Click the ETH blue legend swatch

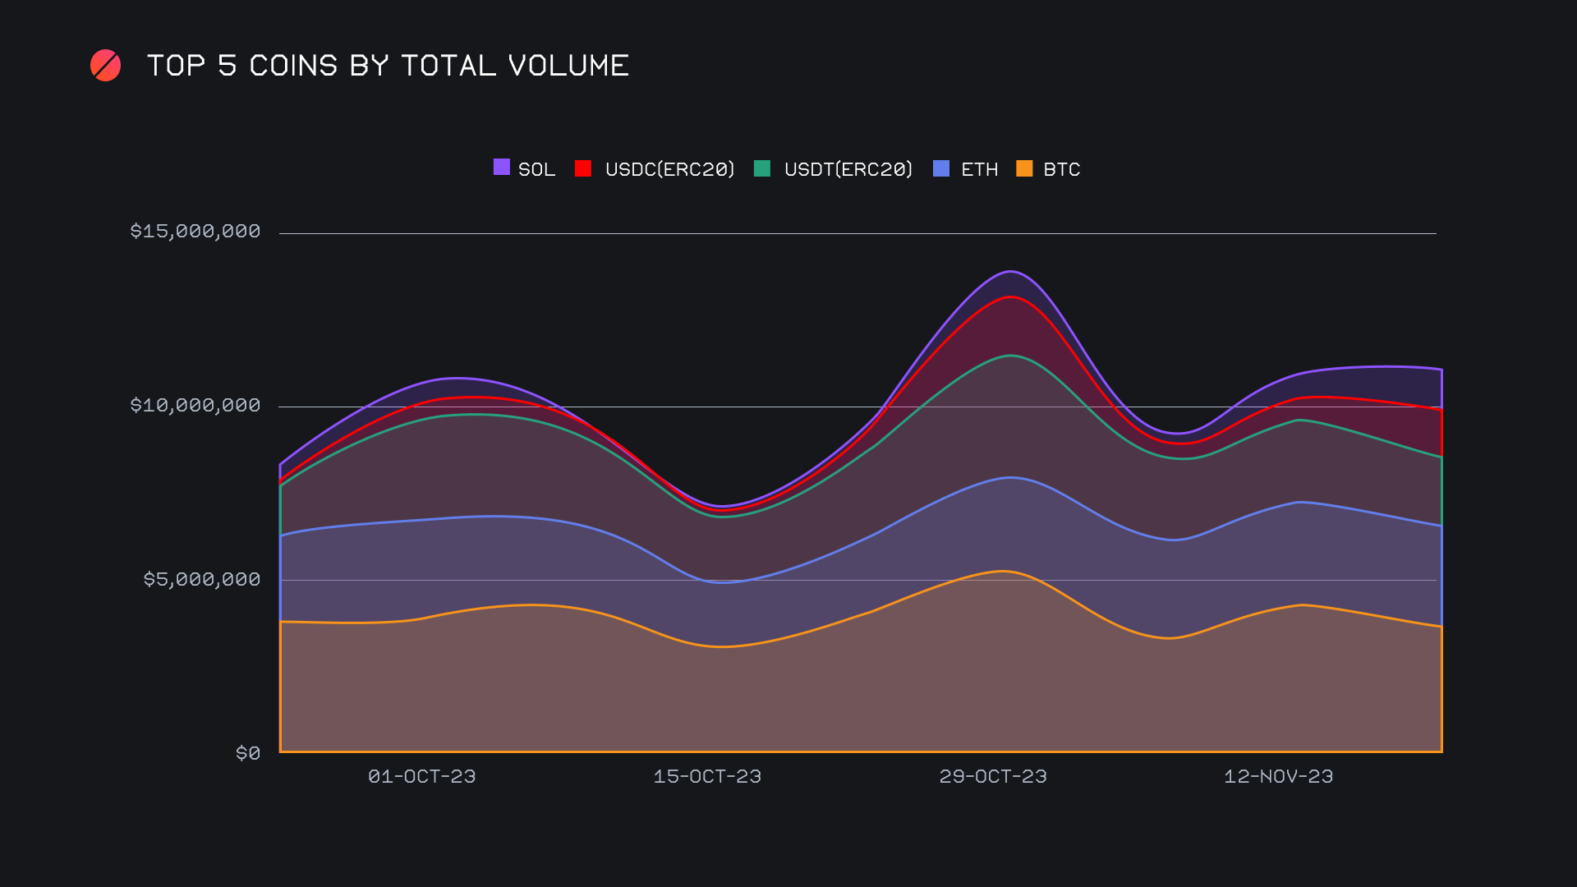(941, 168)
